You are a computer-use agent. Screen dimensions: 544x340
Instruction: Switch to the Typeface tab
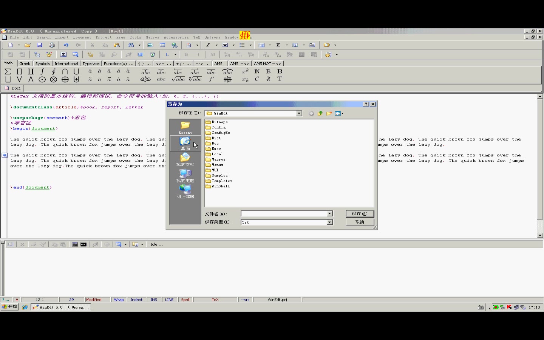click(91, 63)
